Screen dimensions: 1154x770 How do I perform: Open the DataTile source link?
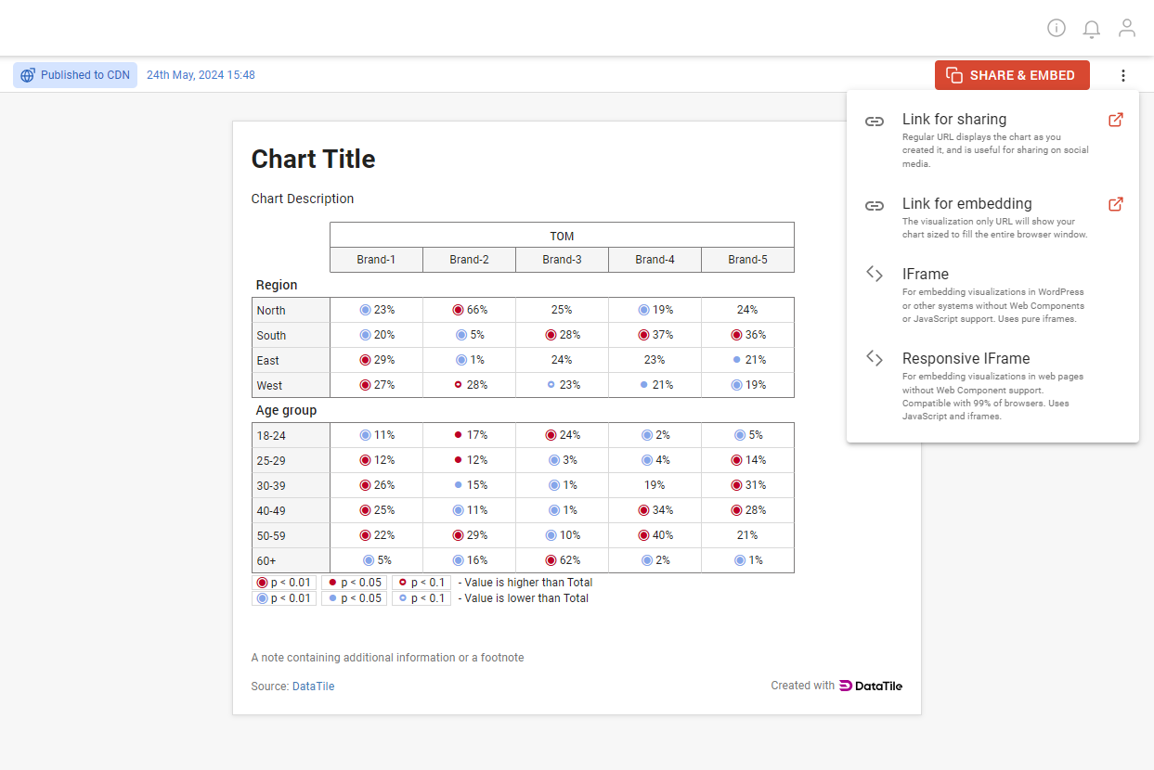(x=313, y=686)
